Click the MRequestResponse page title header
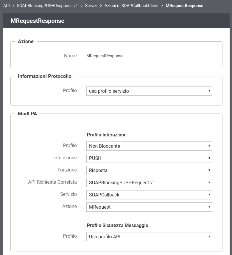Image resolution: width=232 pixels, height=255 pixels. click(x=38, y=21)
